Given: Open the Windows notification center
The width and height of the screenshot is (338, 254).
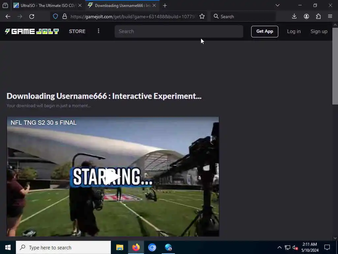Looking at the screenshot, I should pos(327,247).
